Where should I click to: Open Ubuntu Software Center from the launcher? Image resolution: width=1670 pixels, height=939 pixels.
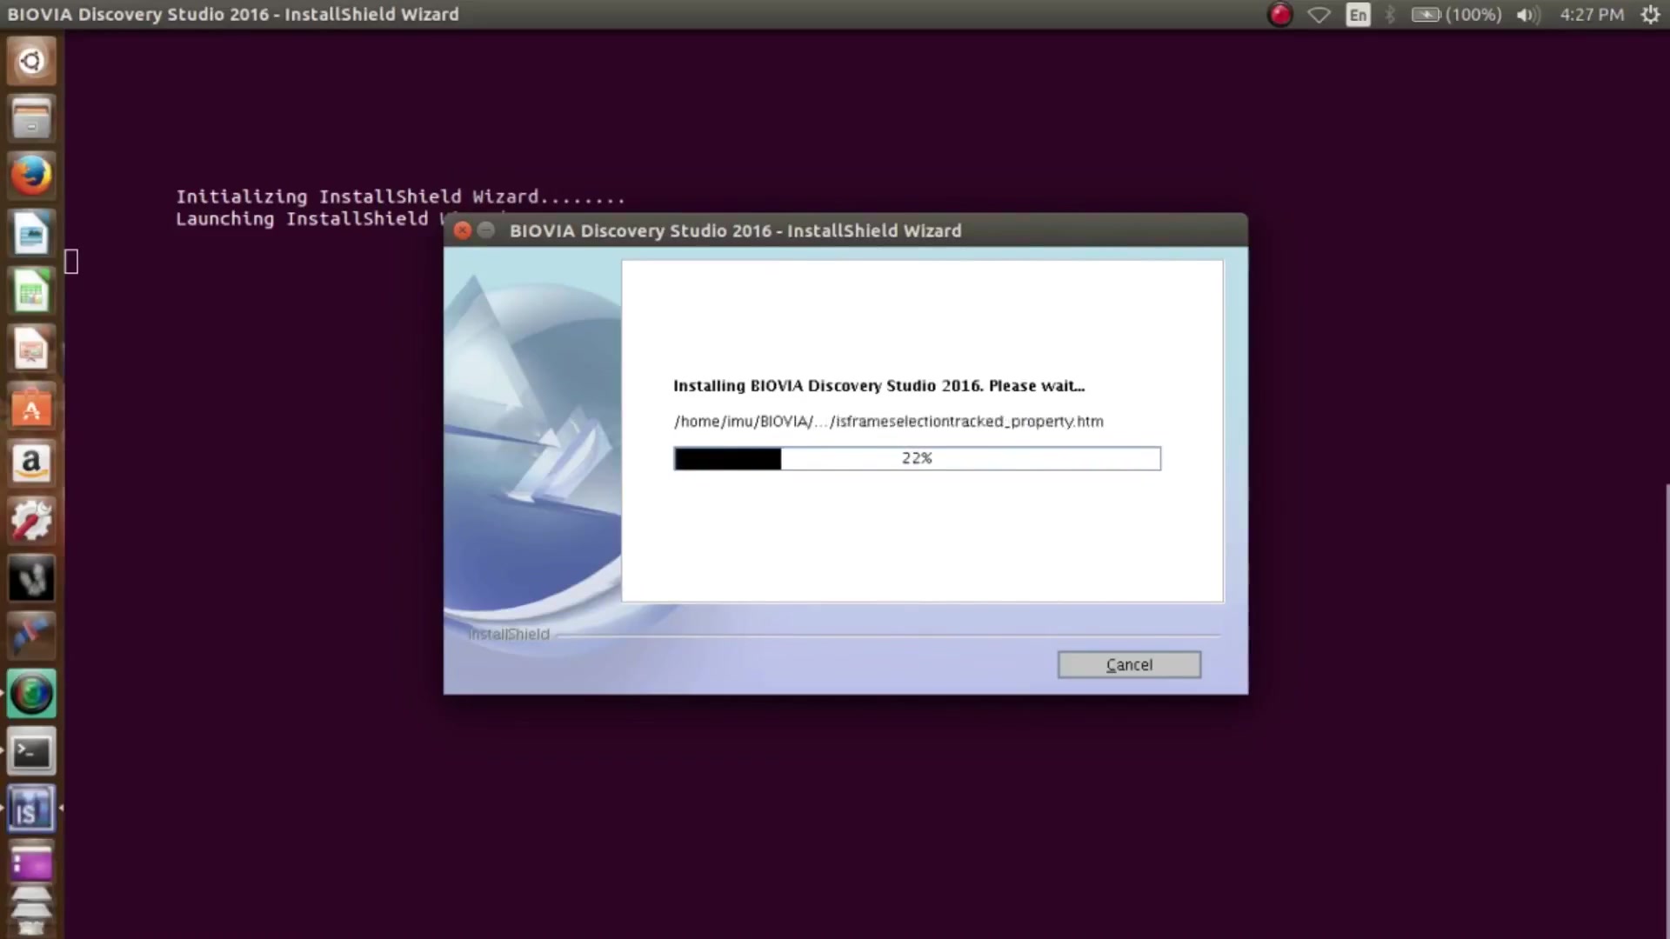tap(31, 406)
